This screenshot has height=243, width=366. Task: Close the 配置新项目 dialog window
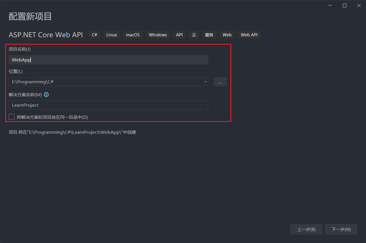[x=359, y=5]
